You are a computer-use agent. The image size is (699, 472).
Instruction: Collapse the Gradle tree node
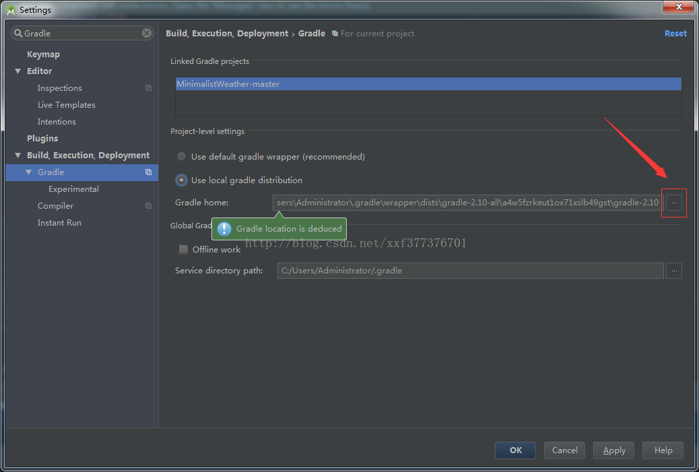point(28,172)
